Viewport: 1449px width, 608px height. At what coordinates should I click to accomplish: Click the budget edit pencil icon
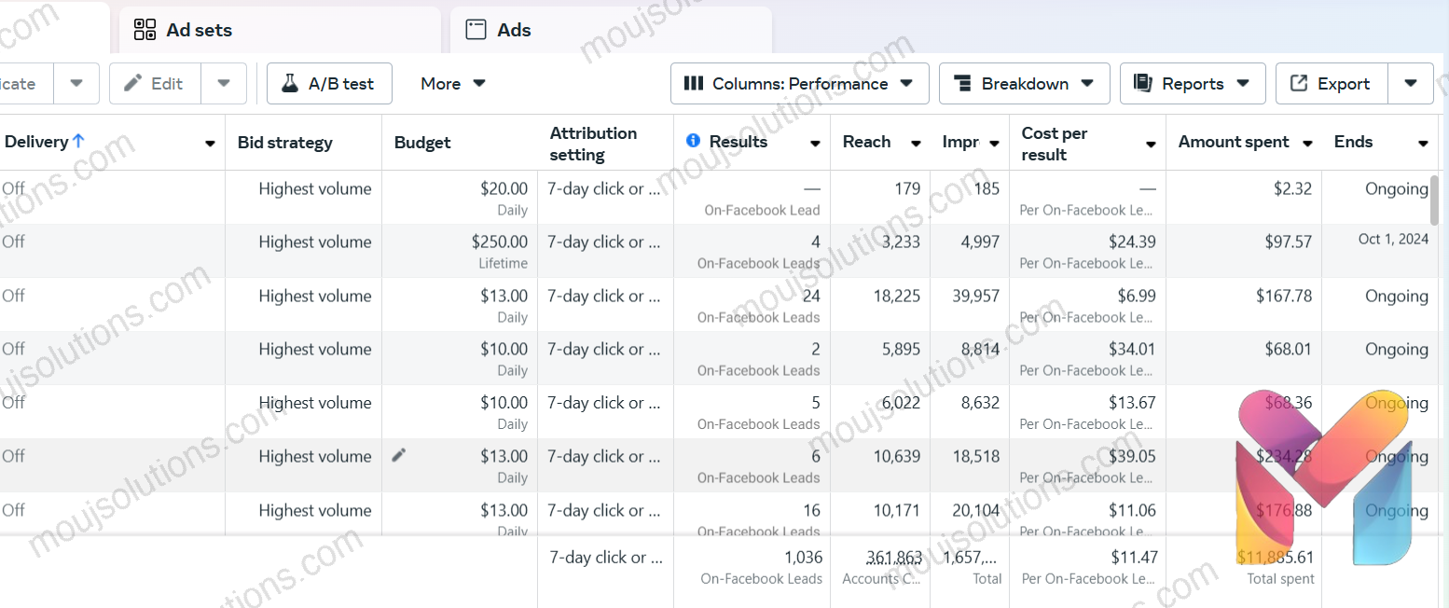[399, 455]
